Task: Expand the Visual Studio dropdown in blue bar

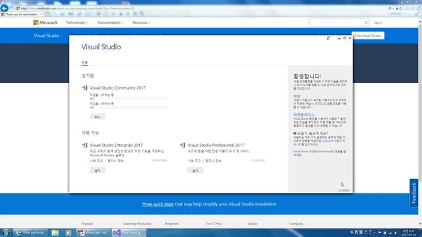Action: 48,36
